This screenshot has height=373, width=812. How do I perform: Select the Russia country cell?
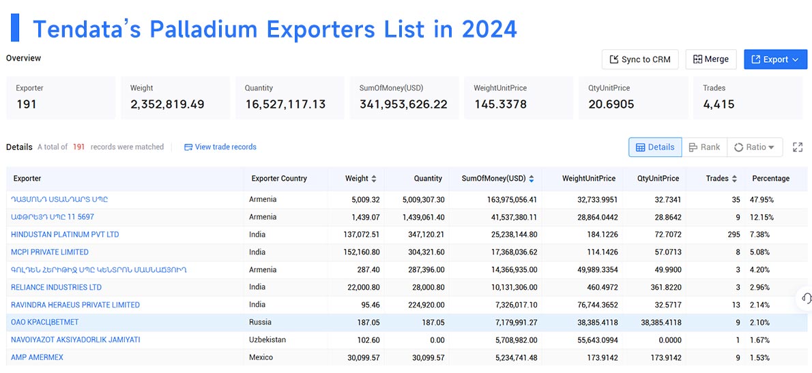point(261,322)
